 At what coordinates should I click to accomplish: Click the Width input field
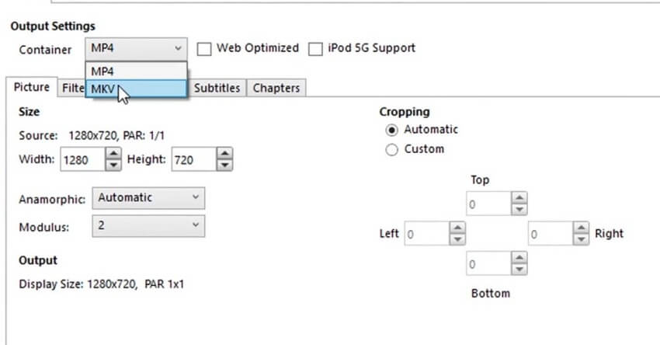[x=80, y=160]
